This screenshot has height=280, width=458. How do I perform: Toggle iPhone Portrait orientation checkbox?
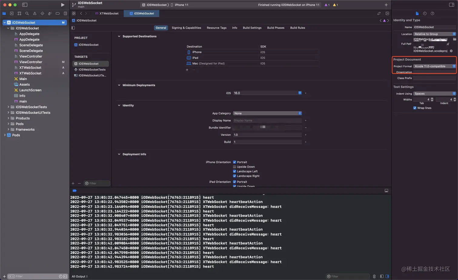click(x=234, y=162)
